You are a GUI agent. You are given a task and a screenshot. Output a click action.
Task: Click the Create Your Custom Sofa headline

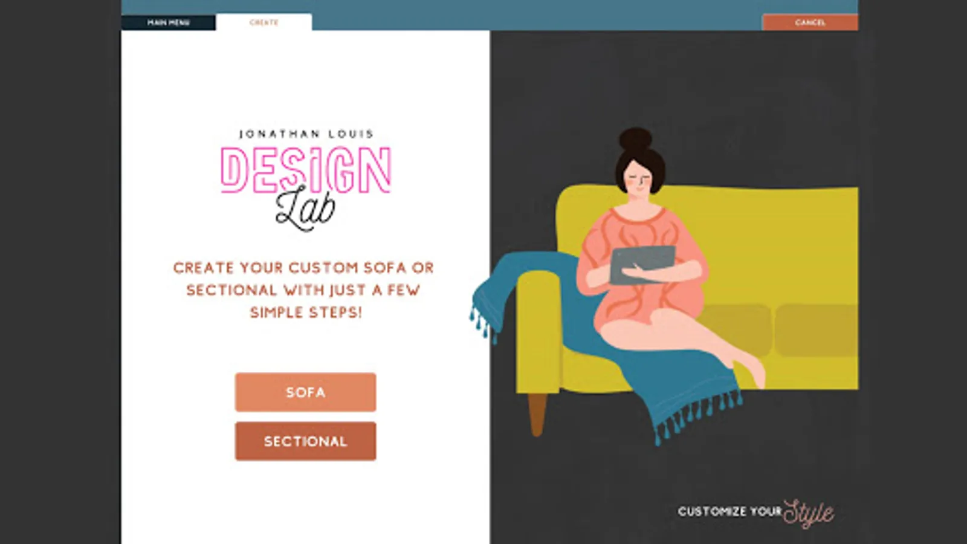click(x=304, y=290)
